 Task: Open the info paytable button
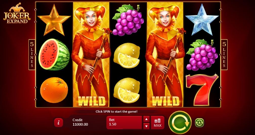(58, 122)
